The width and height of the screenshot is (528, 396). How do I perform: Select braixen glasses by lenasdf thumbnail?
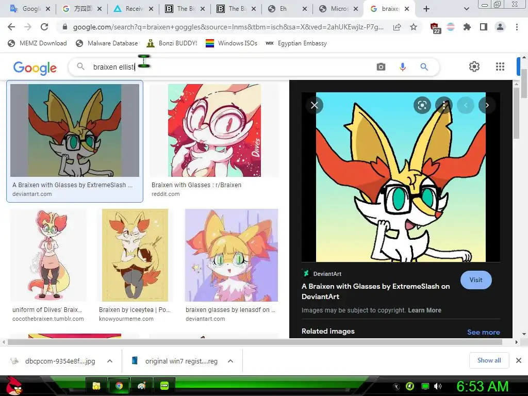[232, 255]
